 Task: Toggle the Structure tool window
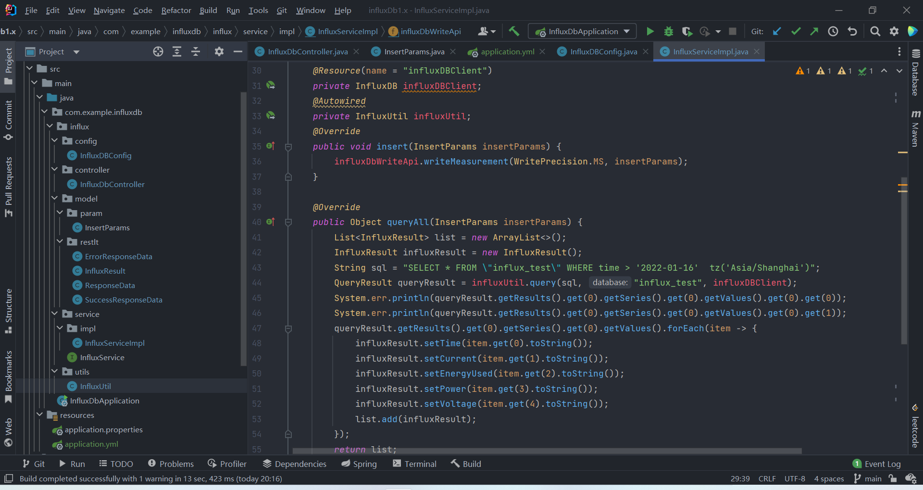[x=9, y=311]
